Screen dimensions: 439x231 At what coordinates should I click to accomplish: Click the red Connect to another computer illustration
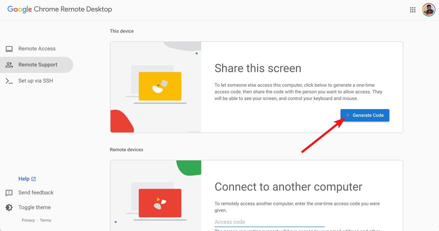160,203
